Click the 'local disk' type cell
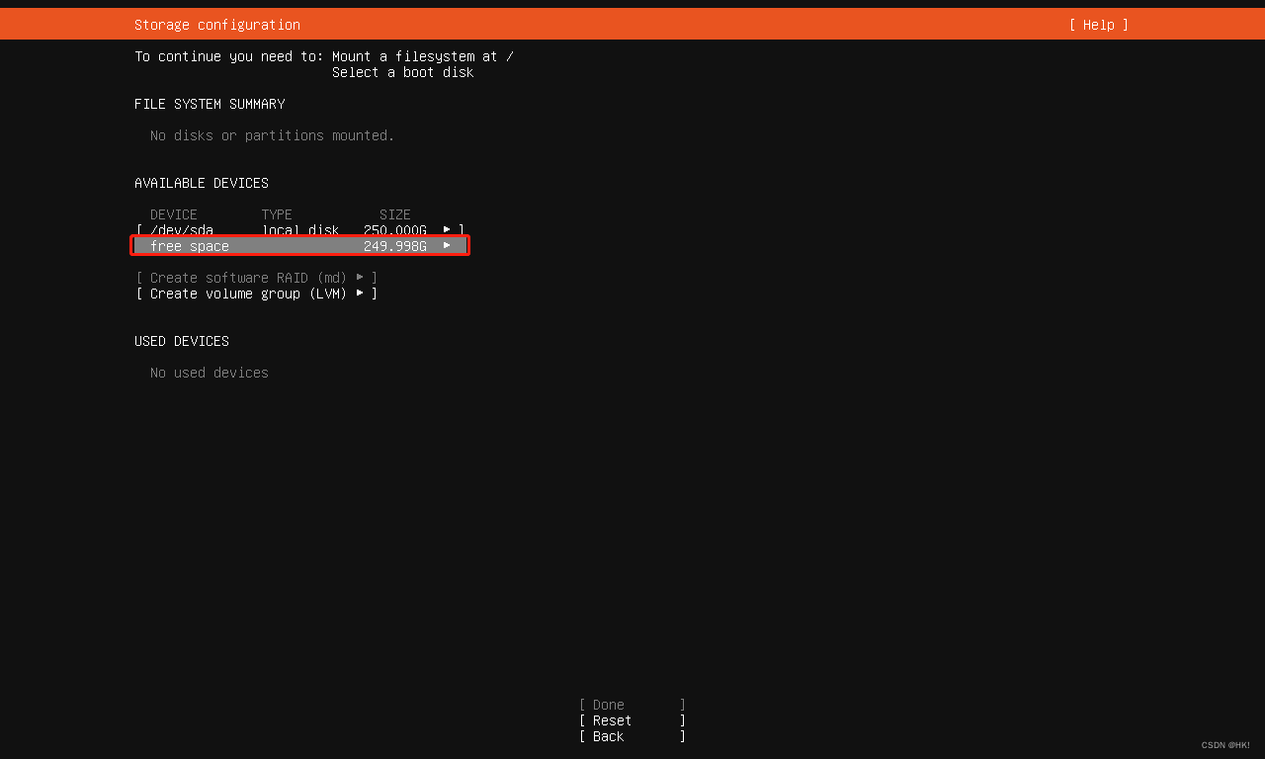Image resolution: width=1265 pixels, height=759 pixels. (300, 230)
